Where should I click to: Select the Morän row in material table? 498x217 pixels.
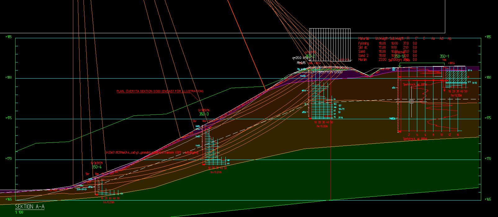click(x=362, y=60)
